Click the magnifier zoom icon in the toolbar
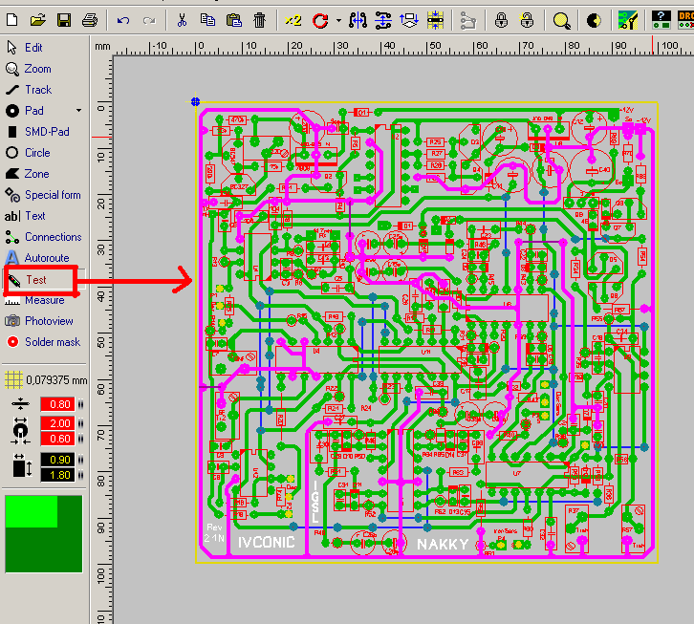 pyautogui.click(x=562, y=19)
